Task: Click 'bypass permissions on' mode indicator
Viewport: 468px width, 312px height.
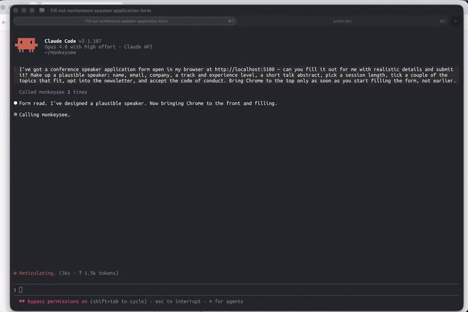Action: click(57, 301)
